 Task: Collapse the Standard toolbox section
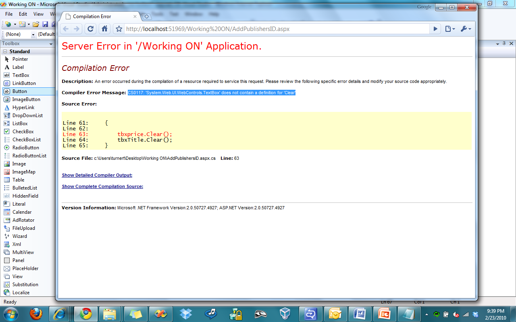coord(5,52)
